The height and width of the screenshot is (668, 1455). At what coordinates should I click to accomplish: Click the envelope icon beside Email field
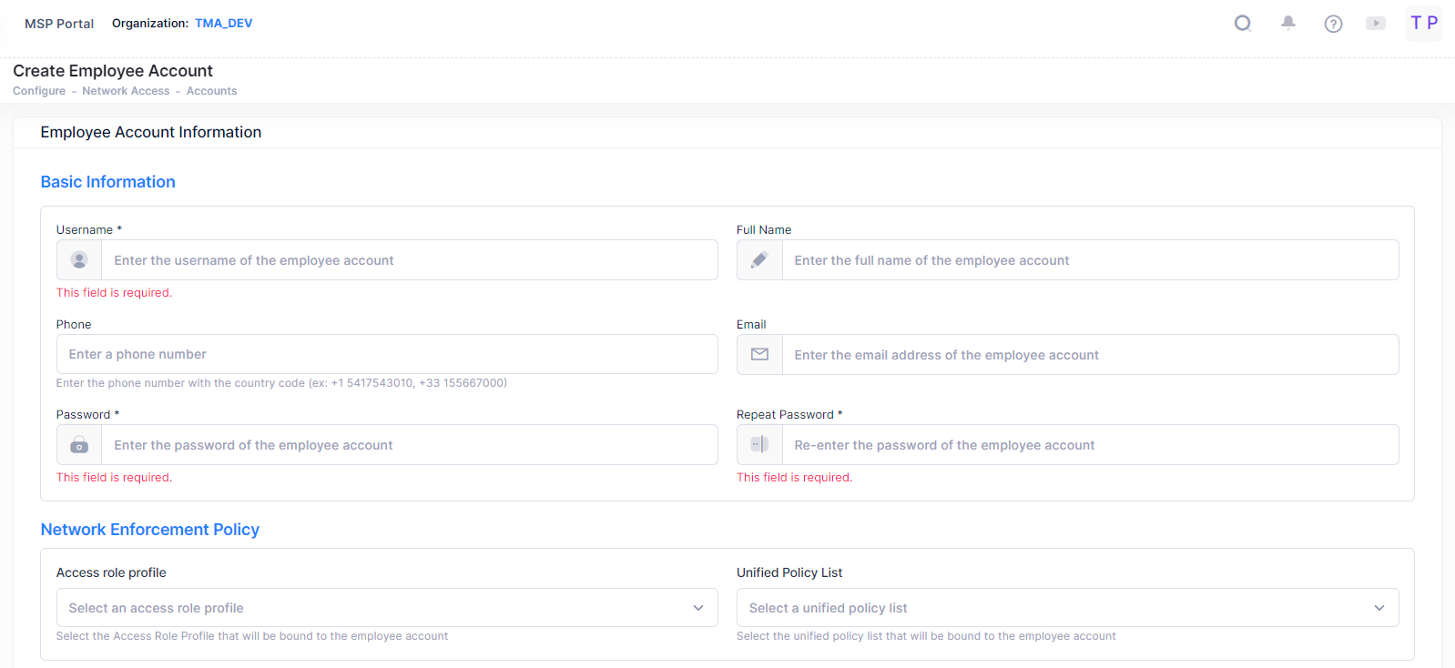(x=759, y=355)
